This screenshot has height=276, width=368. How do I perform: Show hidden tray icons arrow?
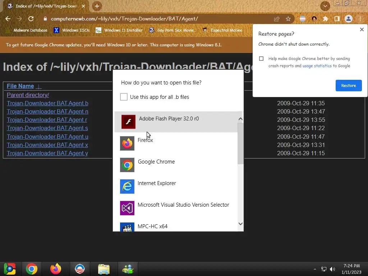[x=315, y=269]
